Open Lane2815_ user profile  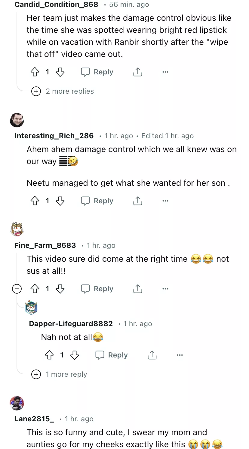[x=34, y=419]
